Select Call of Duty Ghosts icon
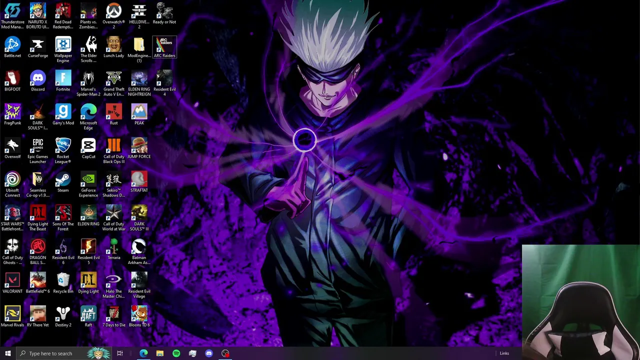 click(12, 251)
